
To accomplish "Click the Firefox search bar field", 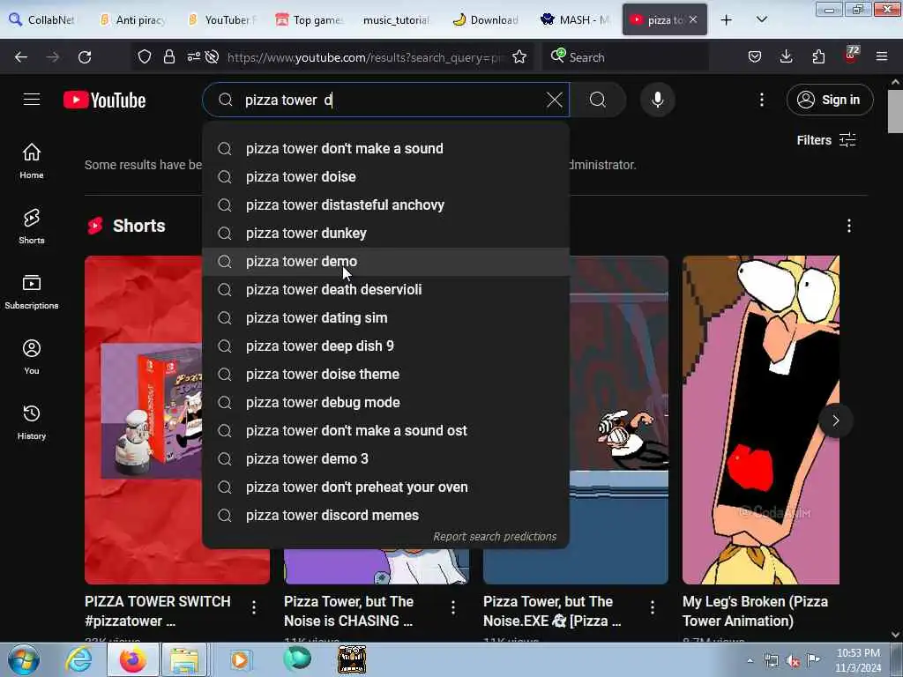I will pos(625,57).
